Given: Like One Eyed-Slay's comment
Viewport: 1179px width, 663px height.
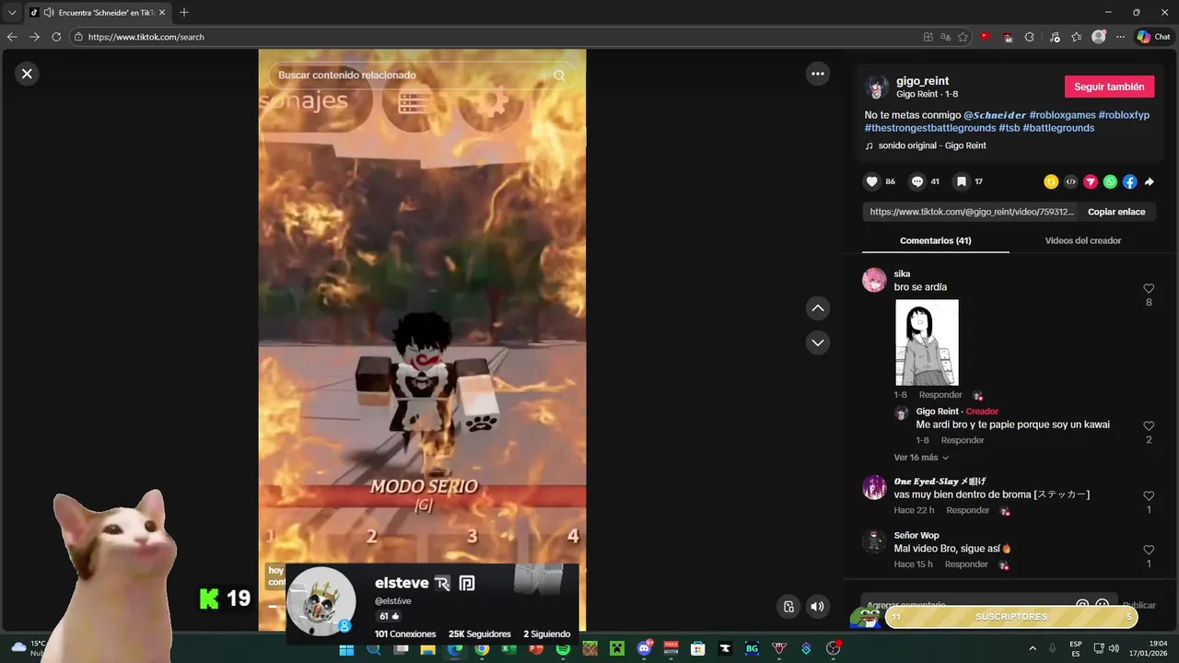Looking at the screenshot, I should (x=1149, y=496).
